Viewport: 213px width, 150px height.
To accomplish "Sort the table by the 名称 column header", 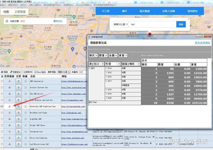I will click(x=33, y=76).
